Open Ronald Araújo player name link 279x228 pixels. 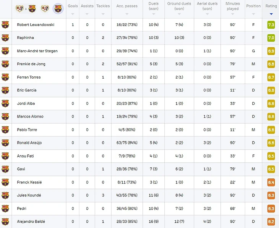29,143
